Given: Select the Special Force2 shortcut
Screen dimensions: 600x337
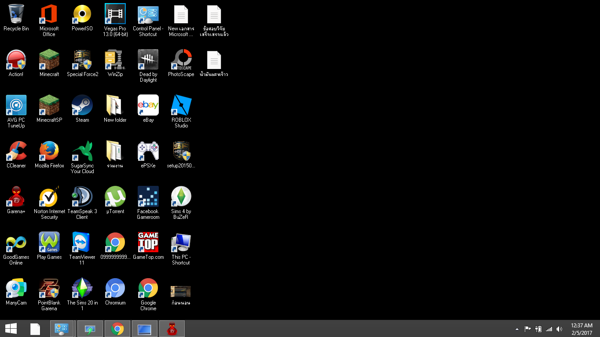Looking at the screenshot, I should coord(82,60).
